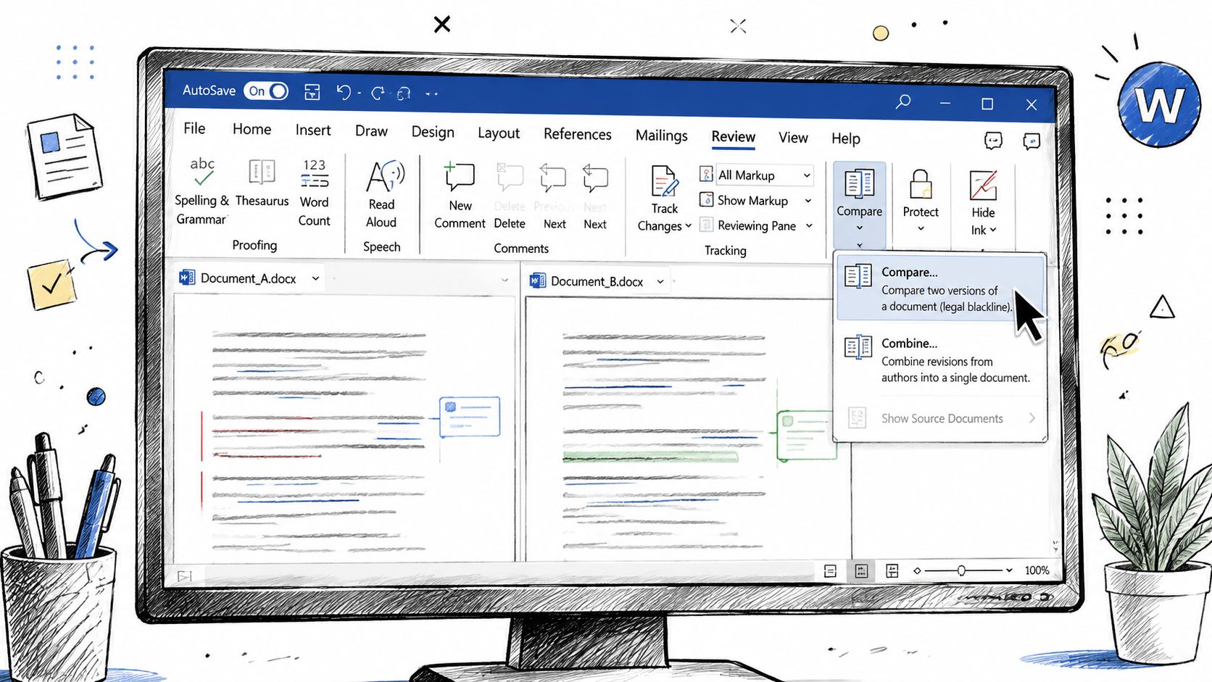This screenshot has height=682, width=1212.
Task: Expand the Document_A.docx dropdown
Action: tap(315, 278)
